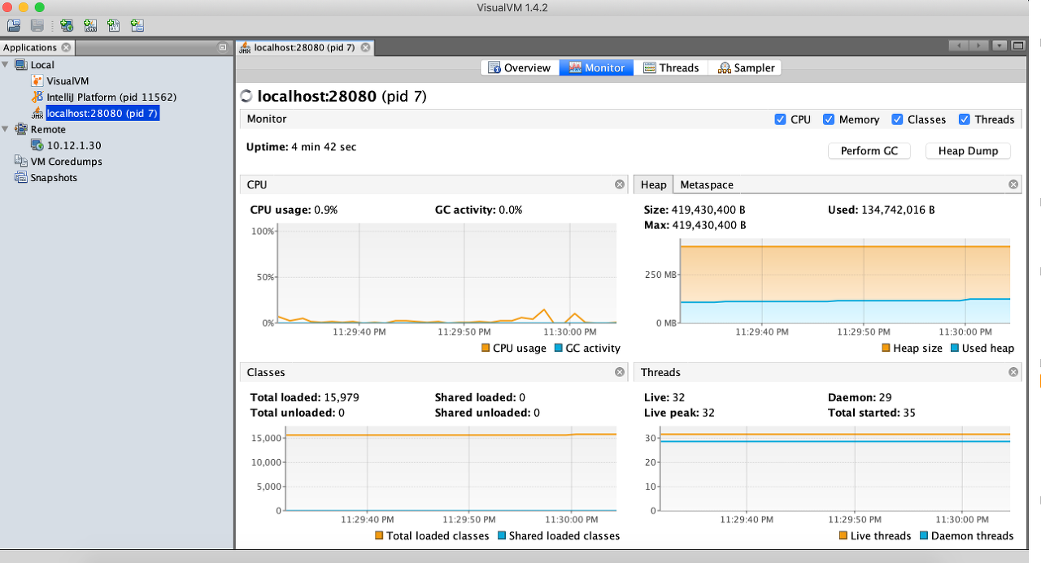Click the Uptime: 4 min 42 sec text

click(x=302, y=147)
